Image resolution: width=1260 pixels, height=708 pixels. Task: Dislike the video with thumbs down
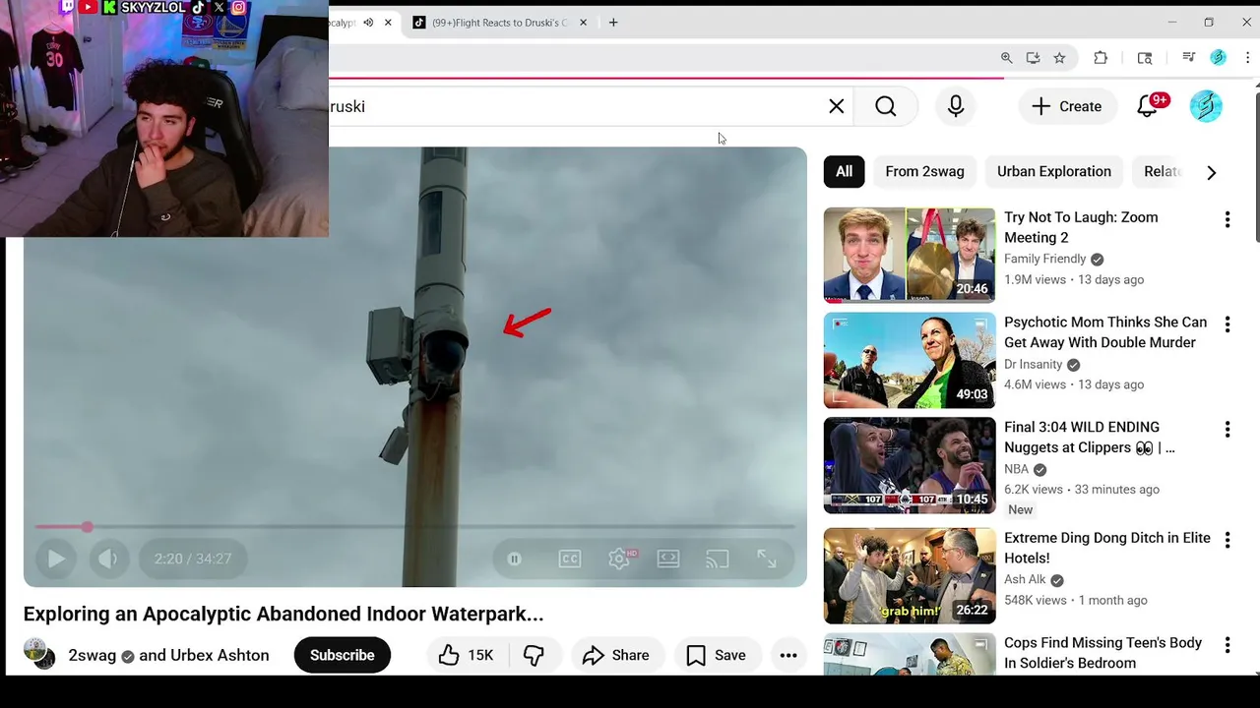534,655
